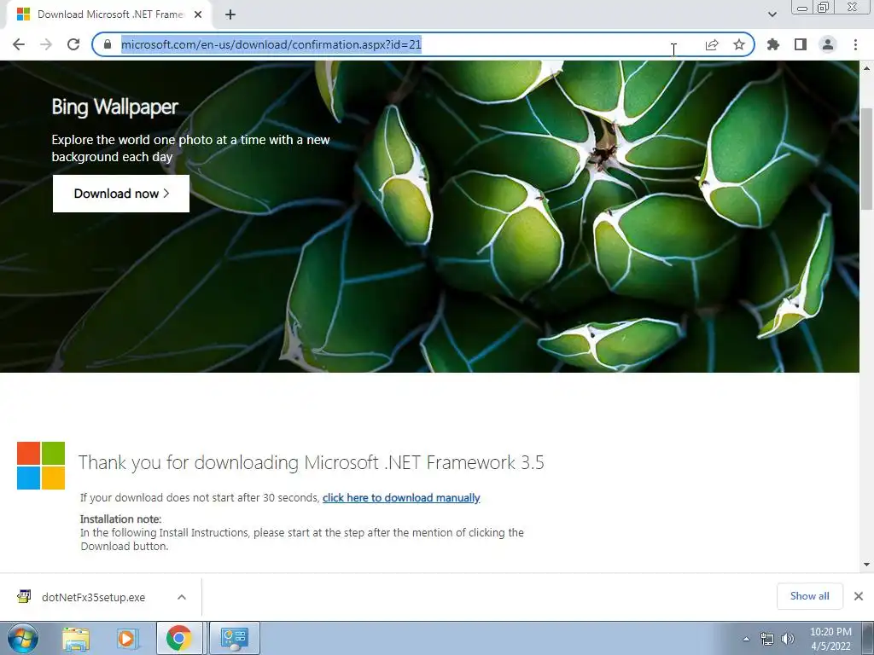874x655 pixels.
Task: View site info via the padlock icon
Action: point(108,44)
